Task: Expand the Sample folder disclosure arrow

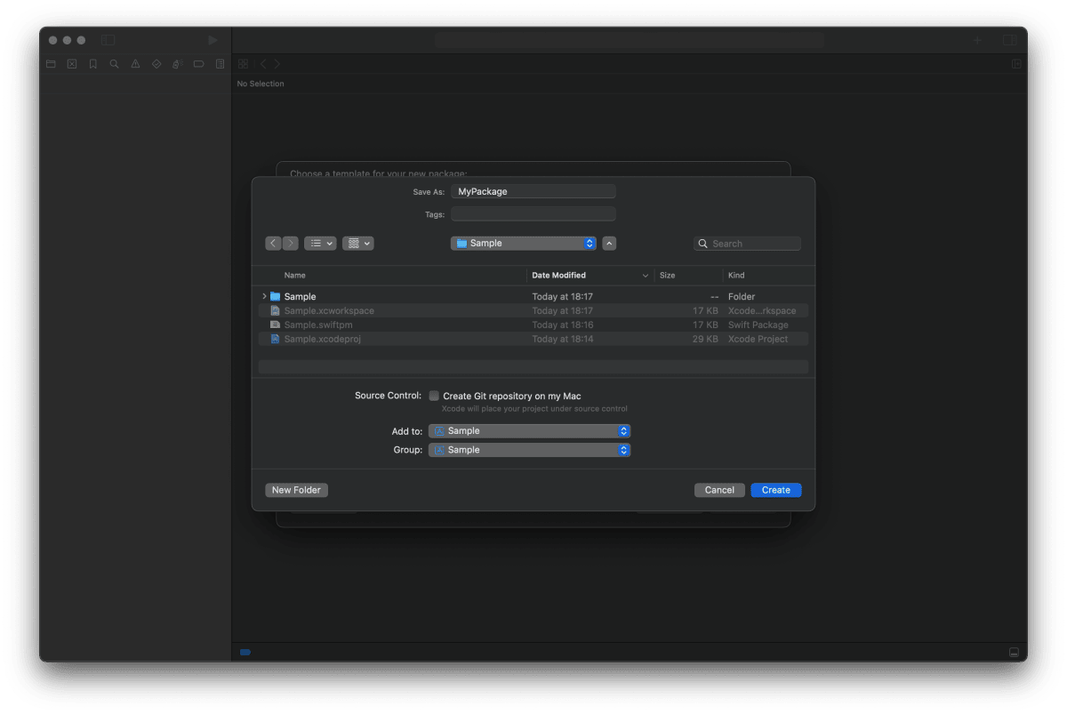Action: (264, 296)
